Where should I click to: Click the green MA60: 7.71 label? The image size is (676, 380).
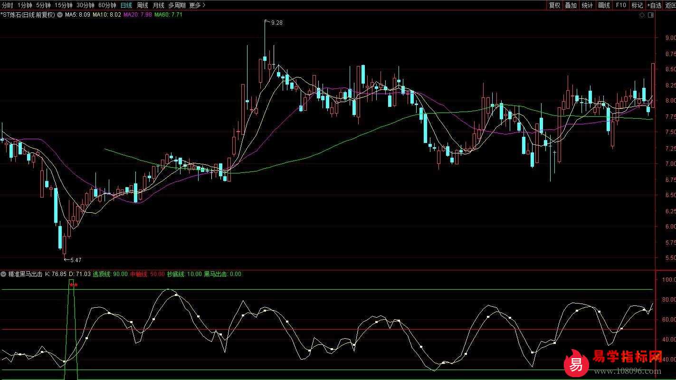click(169, 15)
